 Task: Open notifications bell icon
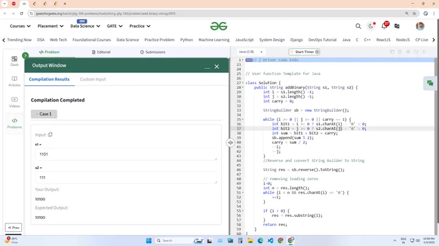pyautogui.click(x=384, y=26)
